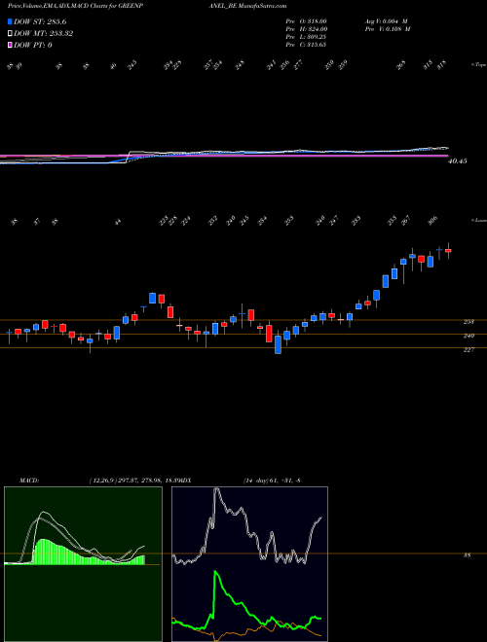Screen dimensions: 487x642
Task: Click the magenta DOW PT legend swatch
Action: 10,45
